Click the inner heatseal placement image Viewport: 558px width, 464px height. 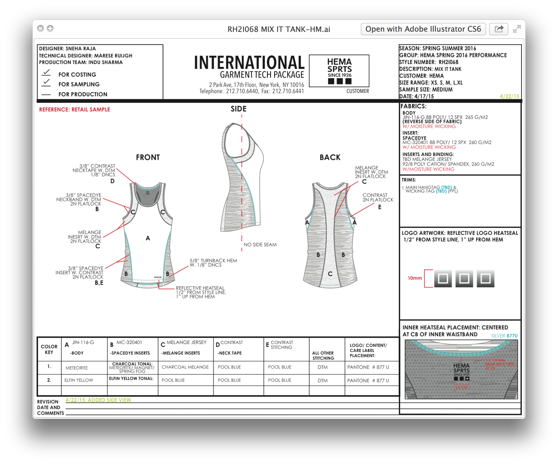(461, 369)
